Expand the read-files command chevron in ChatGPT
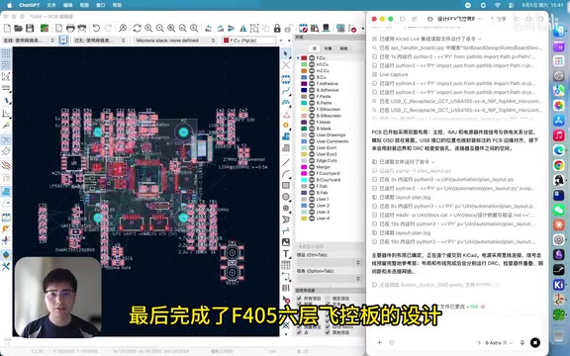Viewport: 570px width, 356px height. click(x=433, y=161)
